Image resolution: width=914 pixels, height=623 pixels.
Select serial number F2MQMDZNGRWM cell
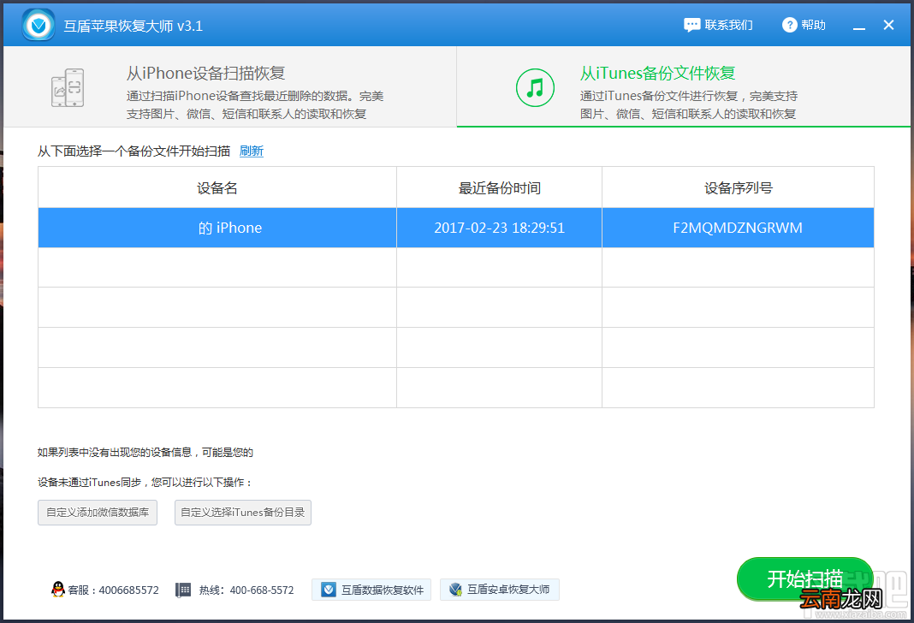(738, 228)
